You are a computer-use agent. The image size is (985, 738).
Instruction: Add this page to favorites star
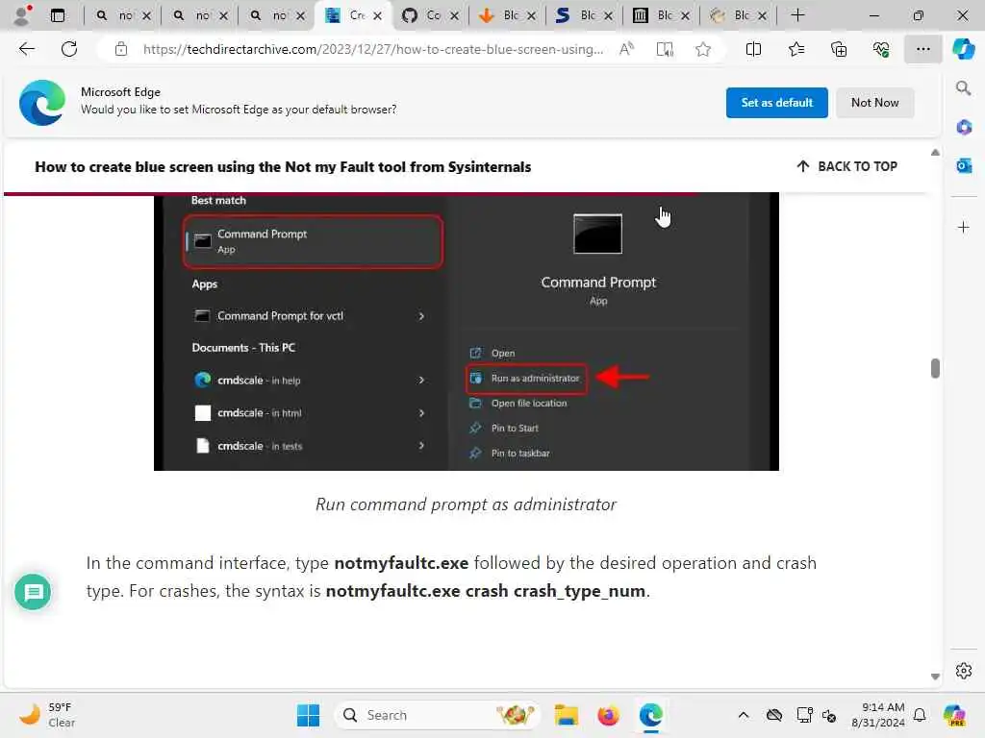[703, 49]
